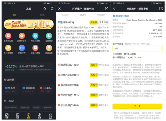Open the 招股书 for 浦江国际(02060)
166x121 pixels.
94,85
